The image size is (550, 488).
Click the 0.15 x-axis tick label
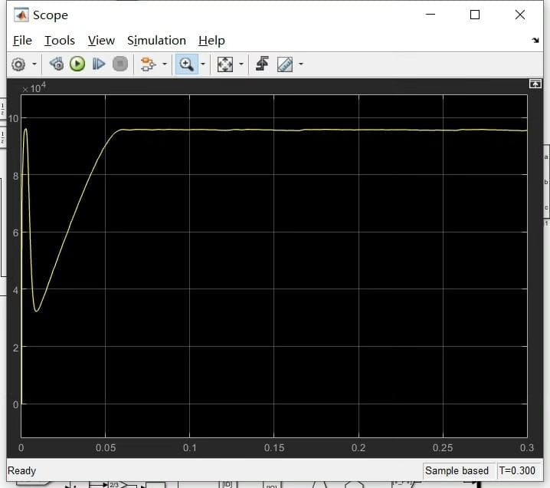[274, 448]
